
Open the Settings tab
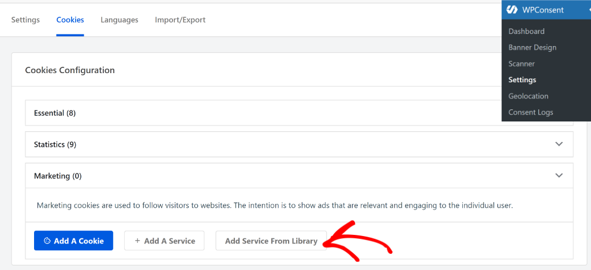click(x=25, y=20)
